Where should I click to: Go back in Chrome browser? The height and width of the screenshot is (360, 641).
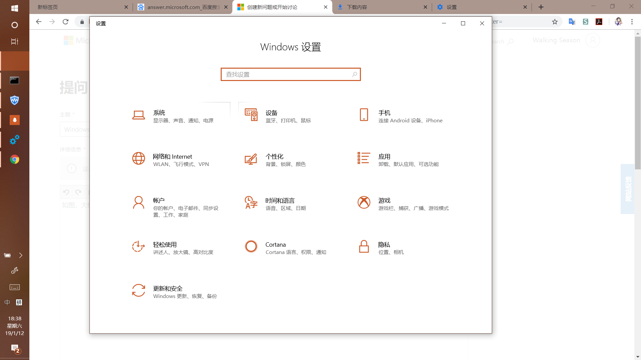(39, 22)
